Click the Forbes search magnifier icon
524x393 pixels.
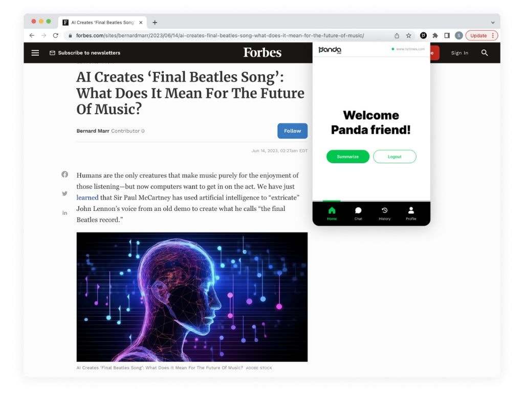(x=485, y=53)
